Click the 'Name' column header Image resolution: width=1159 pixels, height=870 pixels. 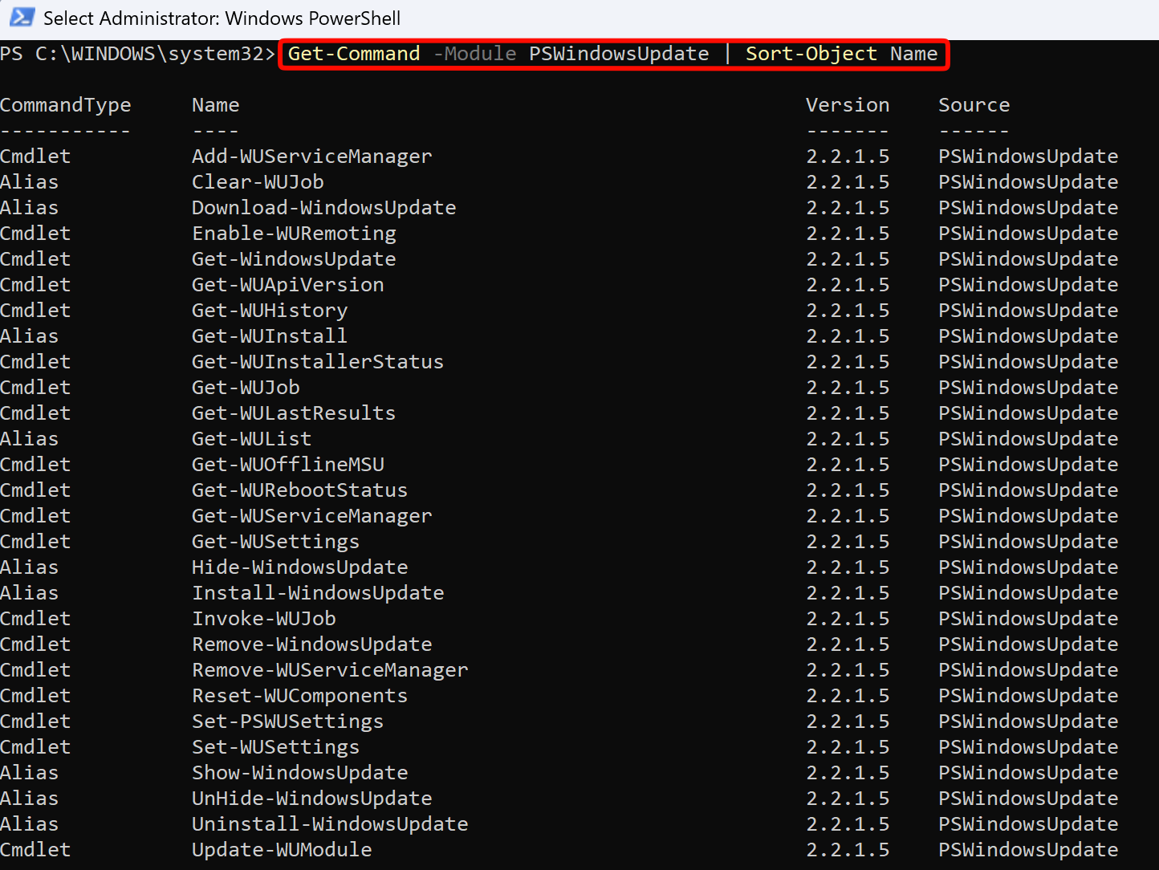pos(216,105)
